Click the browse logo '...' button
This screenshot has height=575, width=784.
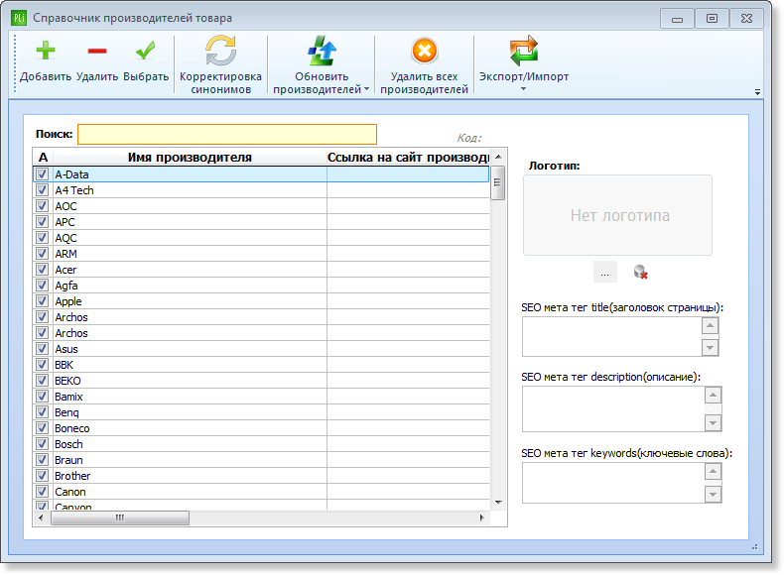click(605, 273)
